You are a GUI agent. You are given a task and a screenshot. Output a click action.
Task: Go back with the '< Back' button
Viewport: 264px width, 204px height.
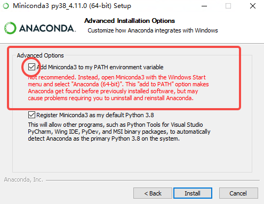[x=153, y=193]
